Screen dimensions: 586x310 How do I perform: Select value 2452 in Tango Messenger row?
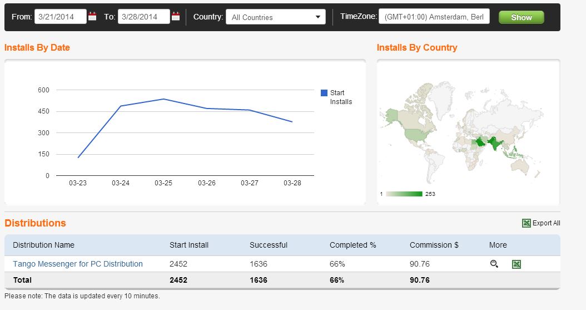coord(178,264)
